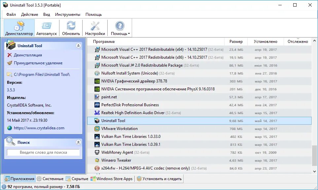Click the NVIDIA Графический драйвер icon
318x190 pixels.
pyautogui.click(x=97, y=81)
